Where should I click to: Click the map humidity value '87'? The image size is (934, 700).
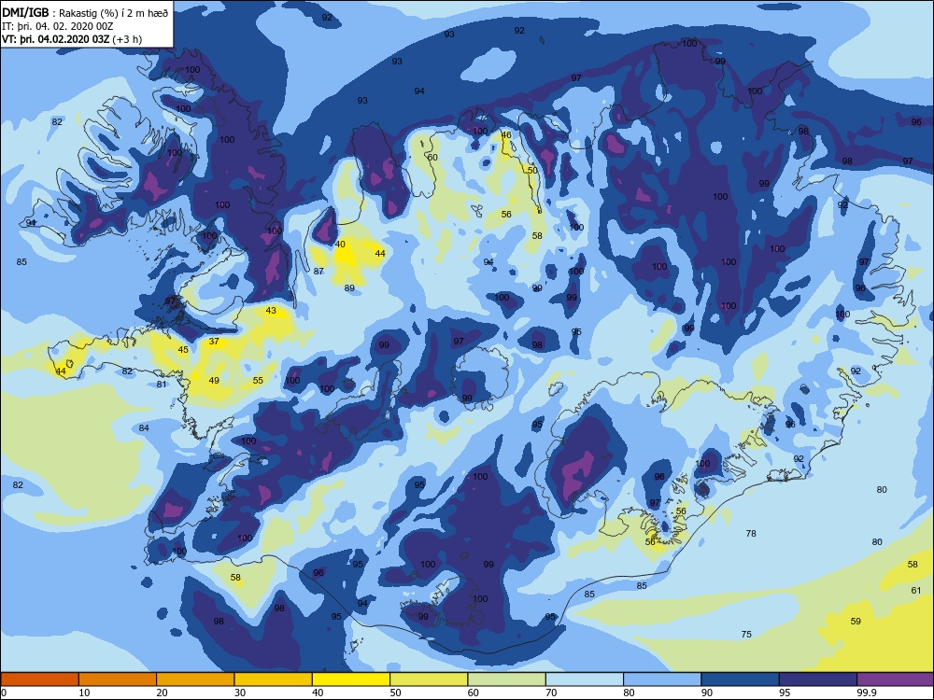click(x=318, y=271)
